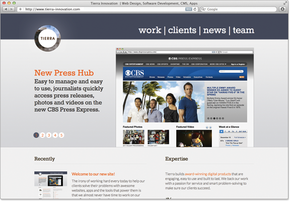Open the news navigation item
290x201 pixels.
point(214,30)
